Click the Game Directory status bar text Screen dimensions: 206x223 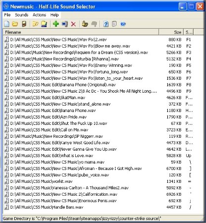[x=82, y=219]
